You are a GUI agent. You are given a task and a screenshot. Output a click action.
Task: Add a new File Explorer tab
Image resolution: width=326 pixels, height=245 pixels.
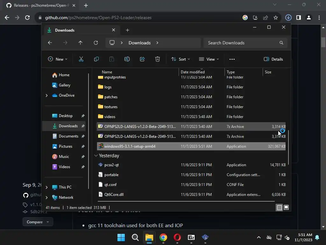[x=127, y=30]
